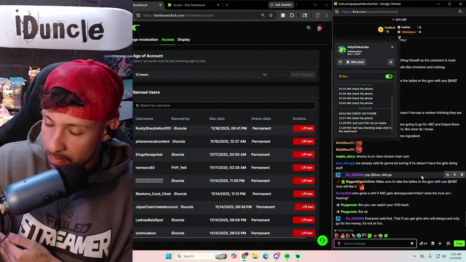Click the green Chat send button
Screen dimensions: 466x262
click(x=459, y=243)
